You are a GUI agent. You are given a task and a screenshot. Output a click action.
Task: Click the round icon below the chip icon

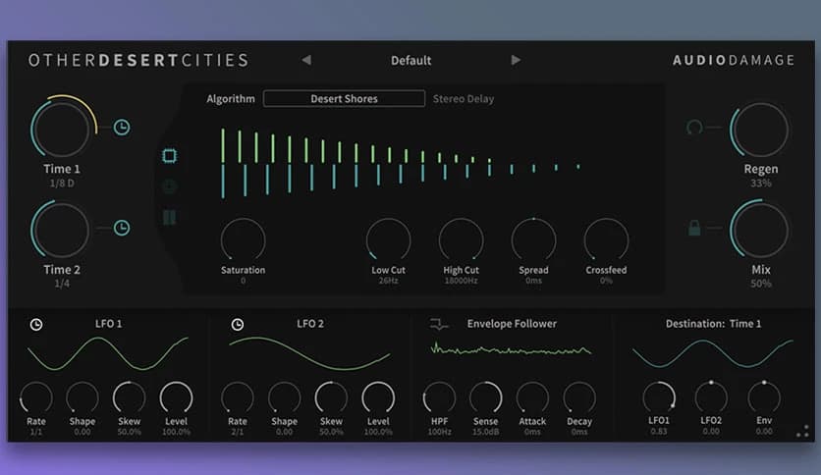pos(170,186)
